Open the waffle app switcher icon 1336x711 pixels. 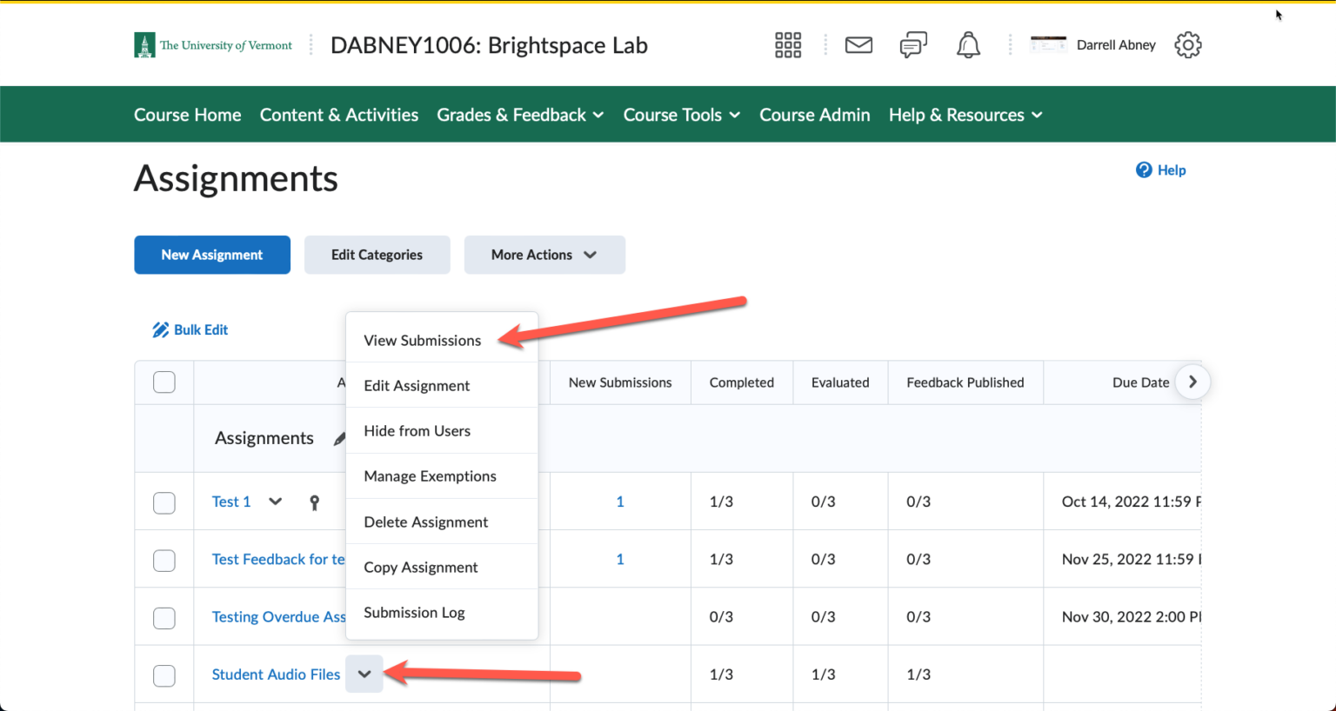click(x=787, y=44)
